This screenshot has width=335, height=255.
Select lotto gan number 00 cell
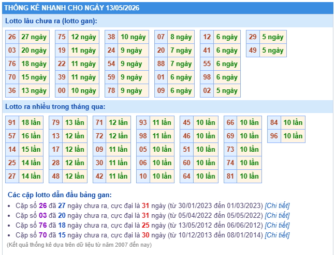(x=62, y=90)
